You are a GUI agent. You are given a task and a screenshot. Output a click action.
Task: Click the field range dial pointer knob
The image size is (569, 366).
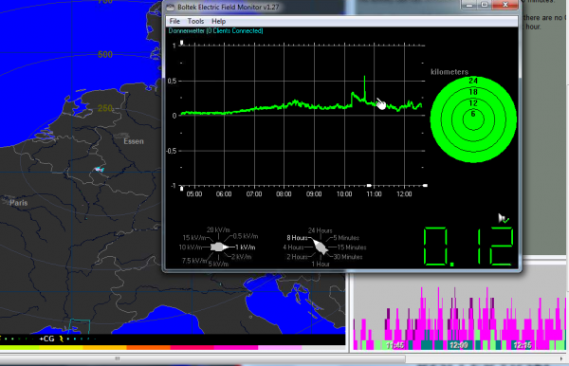pyautogui.click(x=219, y=247)
